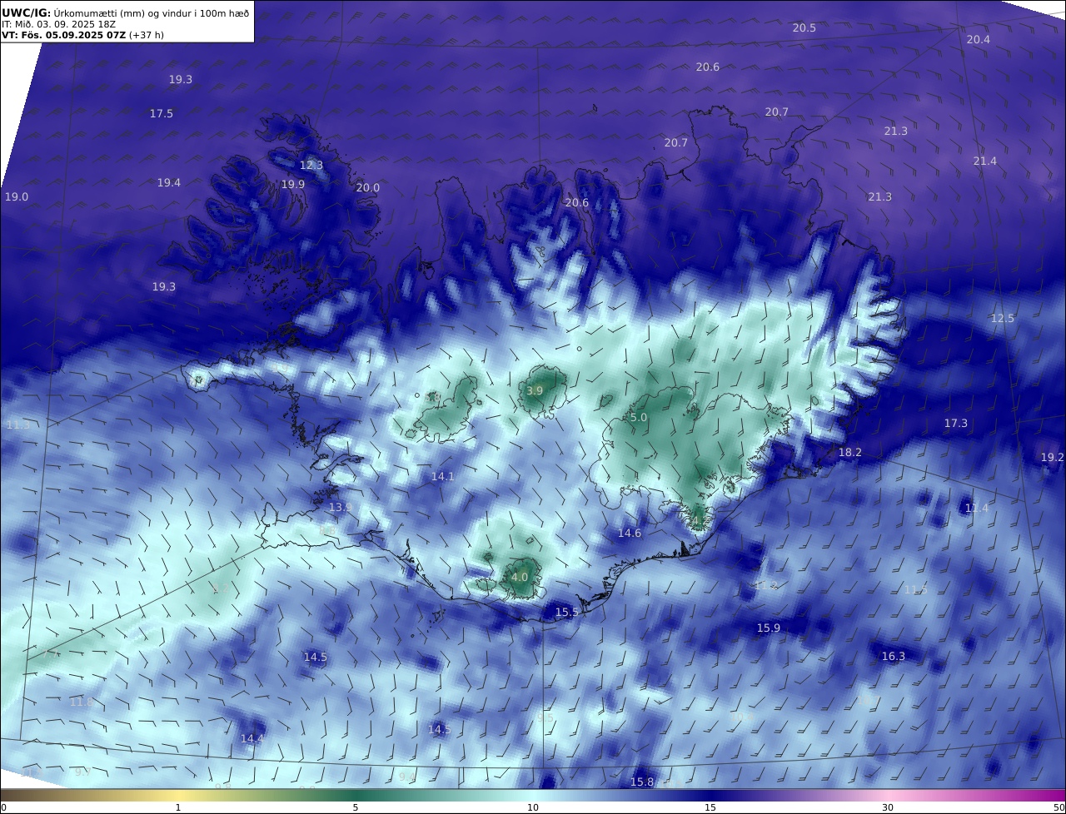Click the value label 20.0 on the map

(368, 188)
